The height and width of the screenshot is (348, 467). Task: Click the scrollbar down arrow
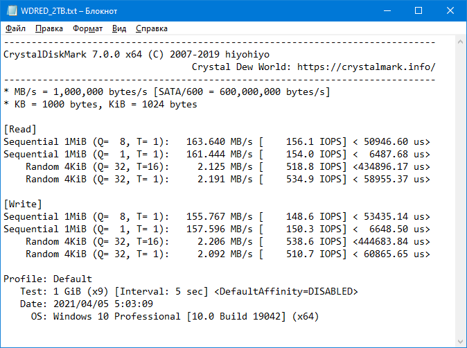pos(460,342)
